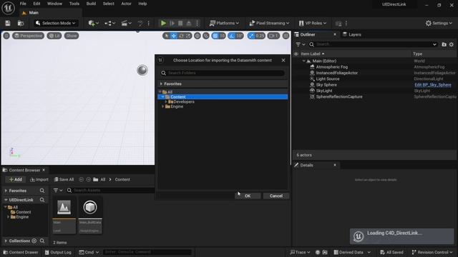Viewport: 458px width, 257px height.
Task: Open Selection Mode dropdown
Action: tap(56, 23)
